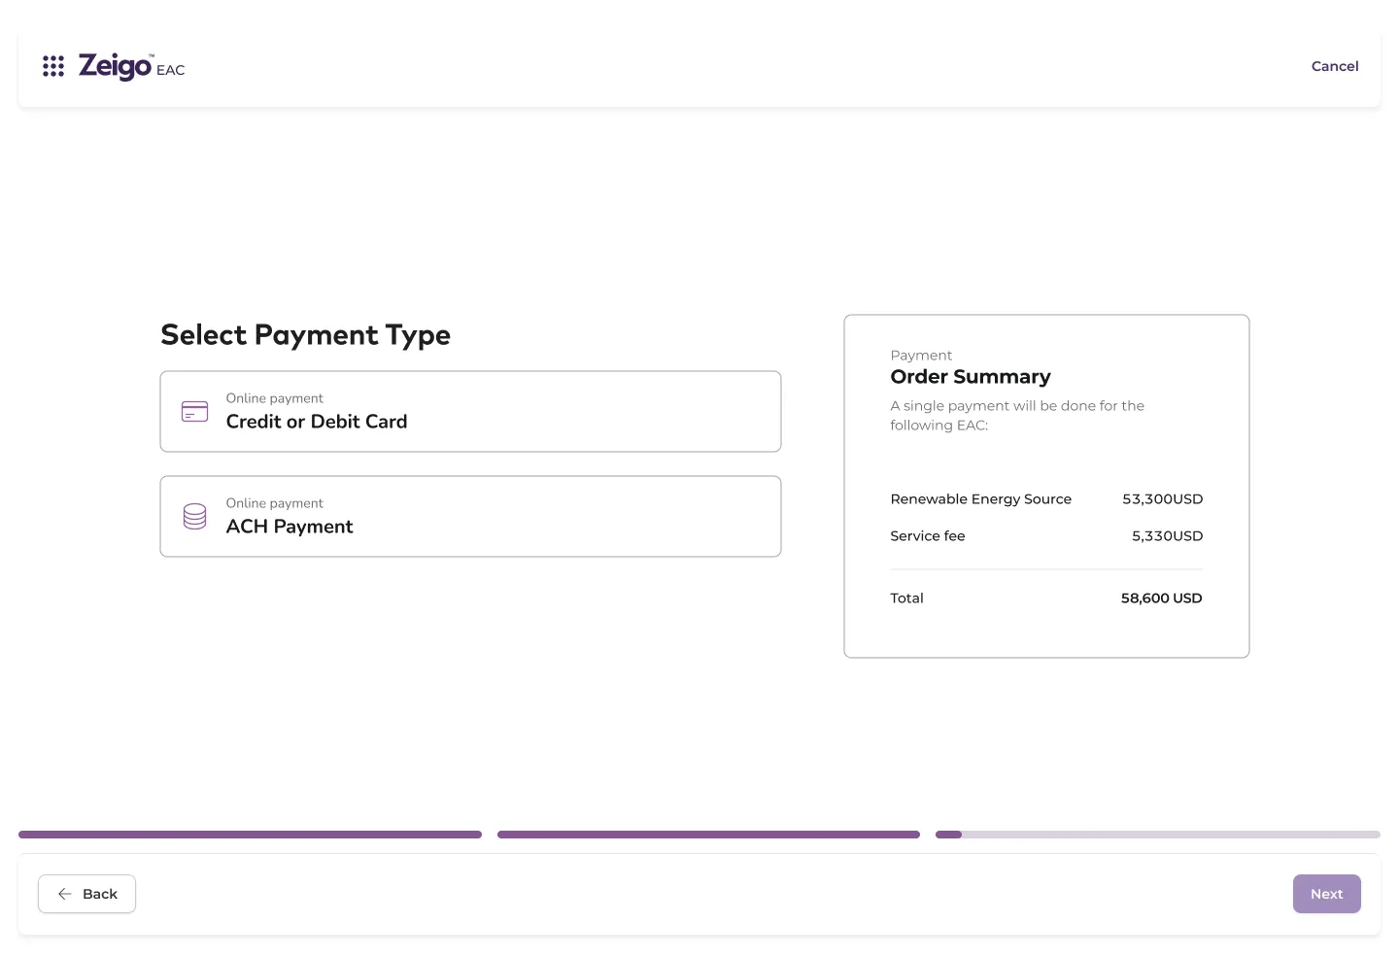Click the Total label

coord(906,598)
